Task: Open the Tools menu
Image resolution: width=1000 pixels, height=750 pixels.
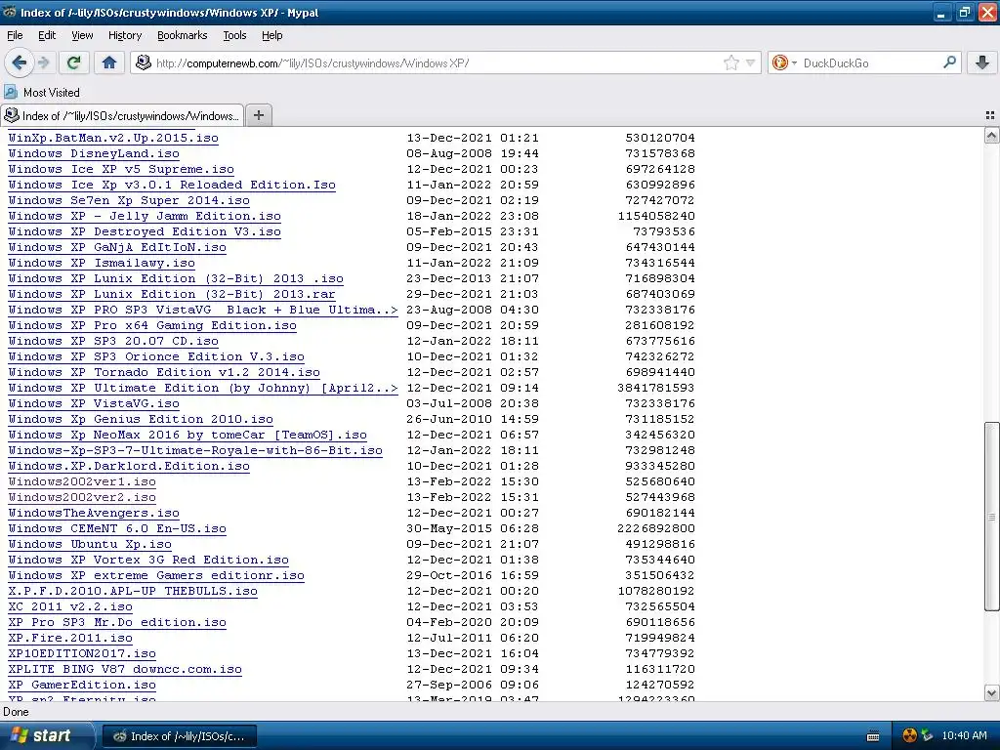Action: point(234,35)
